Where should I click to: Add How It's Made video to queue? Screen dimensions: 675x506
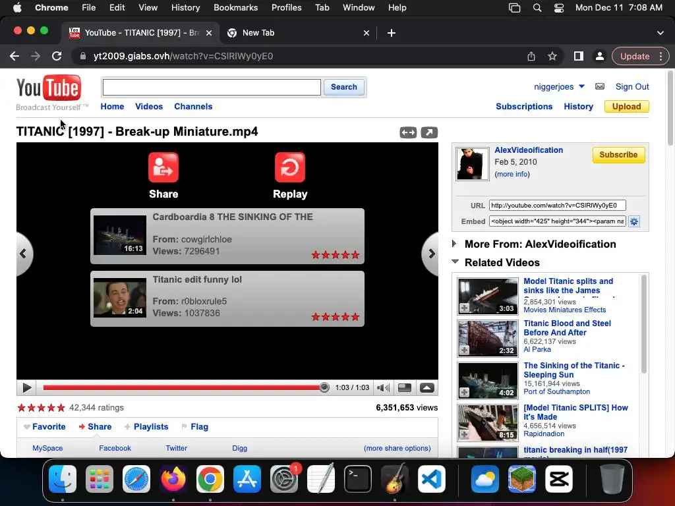[x=465, y=435]
